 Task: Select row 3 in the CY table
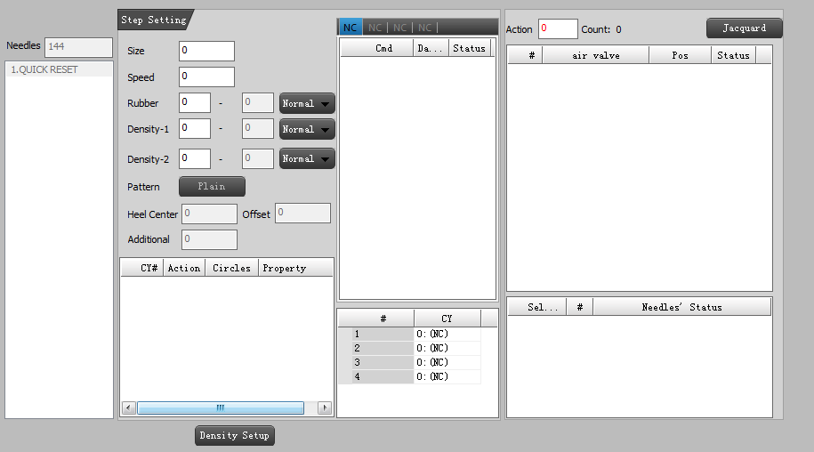(x=383, y=362)
